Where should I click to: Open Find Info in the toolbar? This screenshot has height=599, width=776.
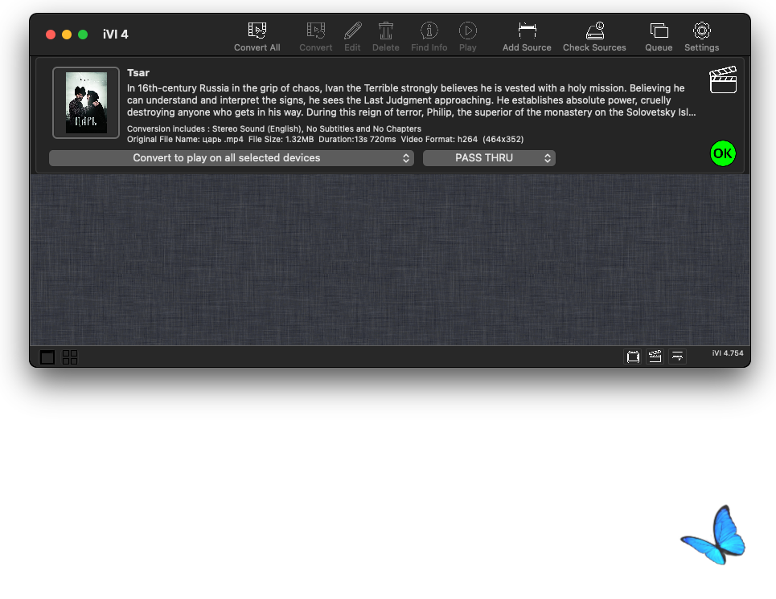(x=429, y=31)
